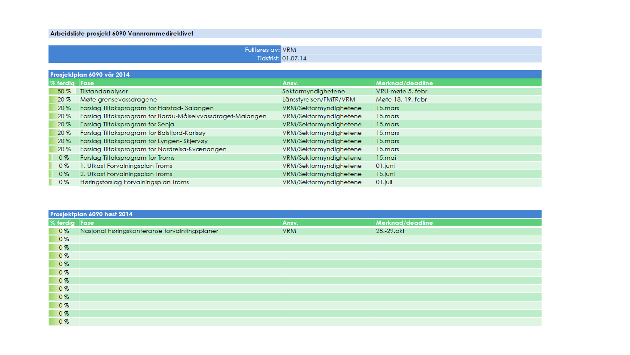The height and width of the screenshot is (355, 630).
Task: Select 'Merknad/deadline' header in vår 2014 table
Action: pyautogui.click(x=458, y=83)
